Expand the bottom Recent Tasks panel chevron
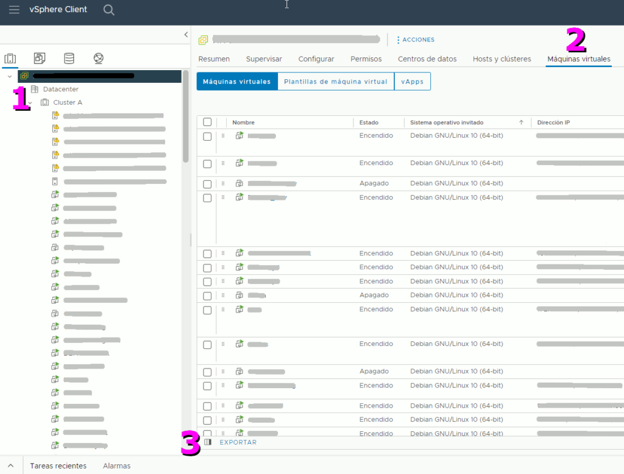Screen dimensions: 624x474 tap(11, 465)
